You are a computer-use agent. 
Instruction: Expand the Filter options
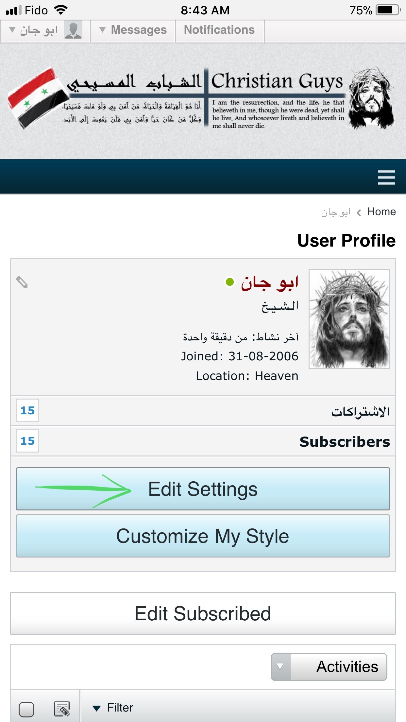(x=113, y=708)
